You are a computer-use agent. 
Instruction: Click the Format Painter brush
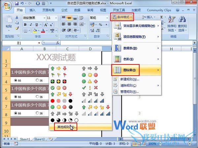17,28
